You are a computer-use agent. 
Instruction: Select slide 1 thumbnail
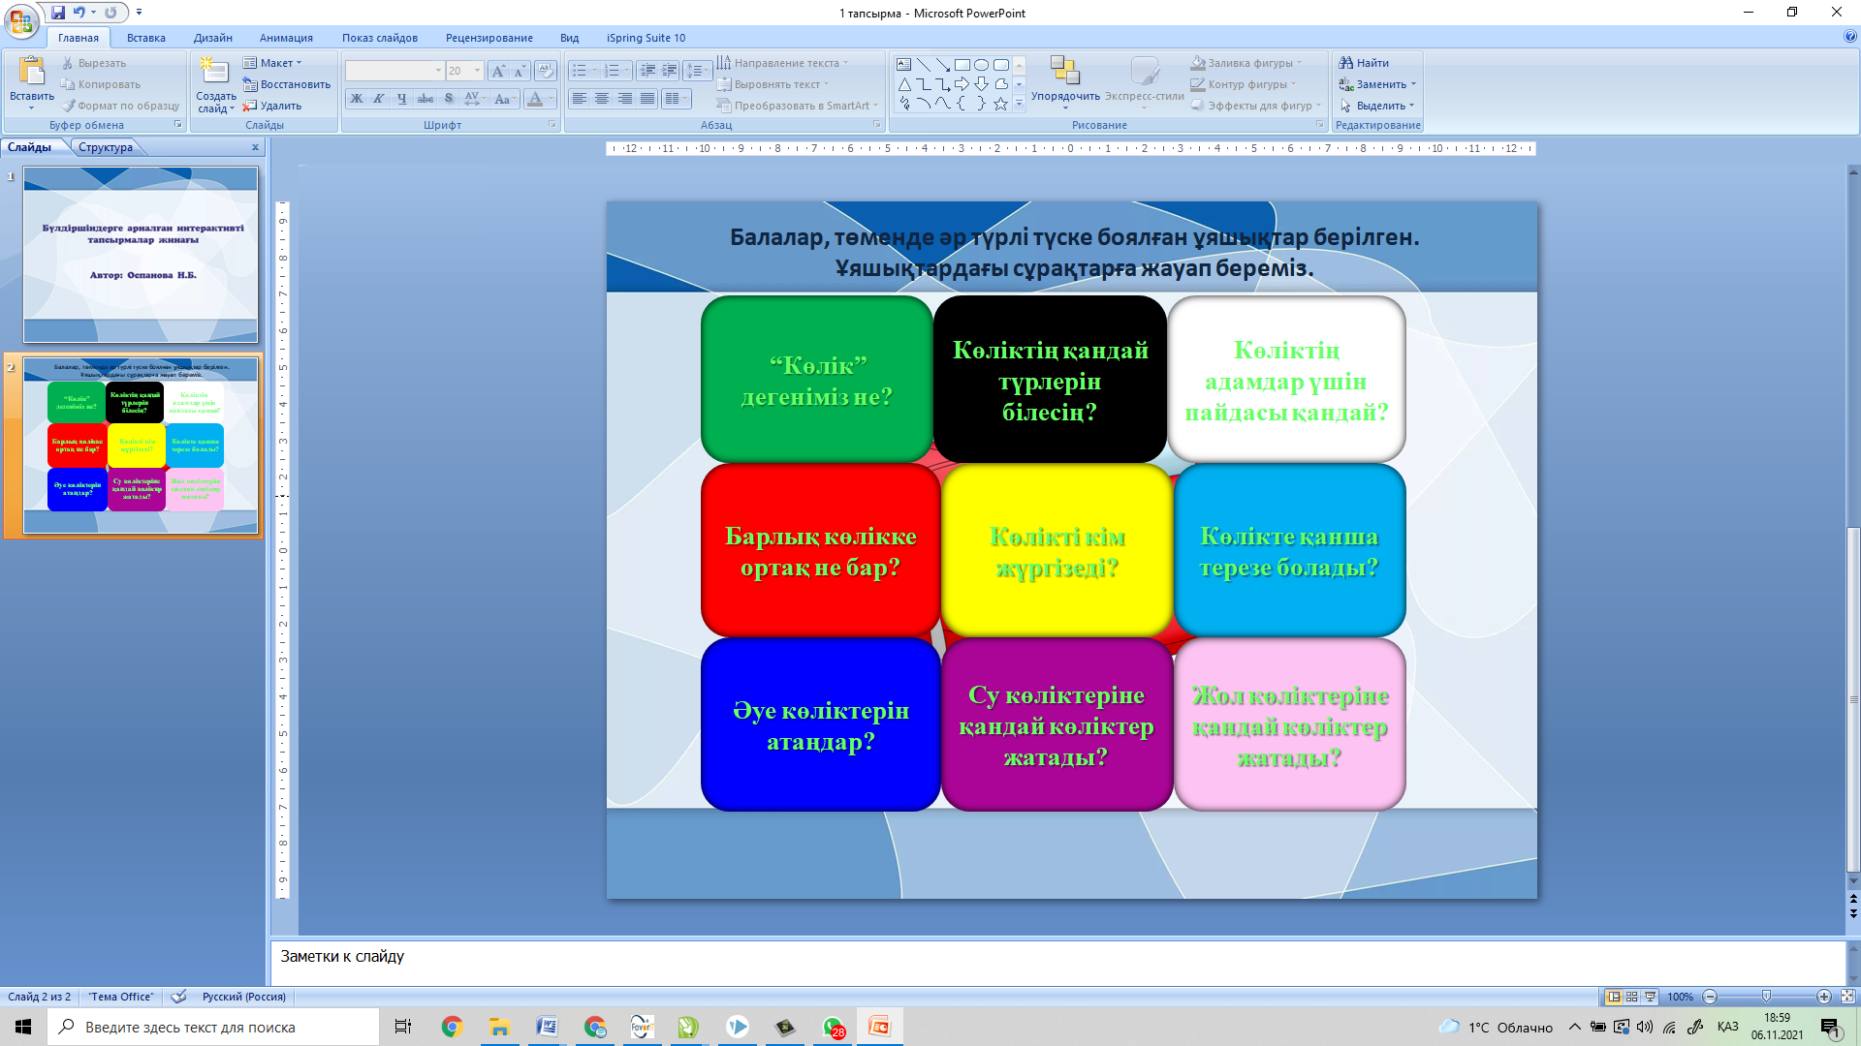(x=141, y=255)
